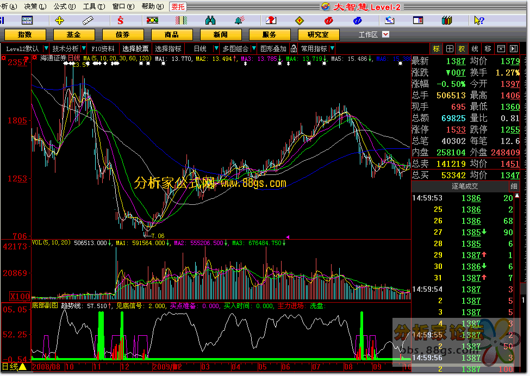The image size is (530, 376).
Task: Click the 委托 order button
Action: (x=178, y=7)
